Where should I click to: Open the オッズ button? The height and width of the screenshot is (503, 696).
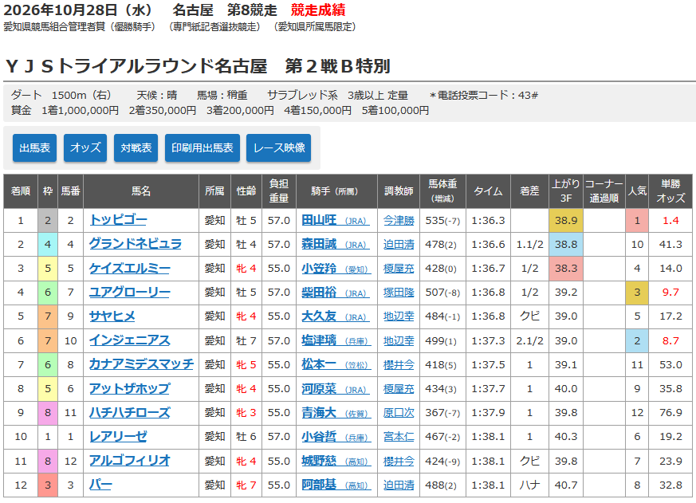point(85,147)
